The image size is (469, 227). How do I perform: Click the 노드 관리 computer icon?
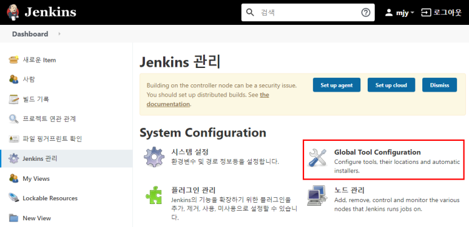click(317, 195)
